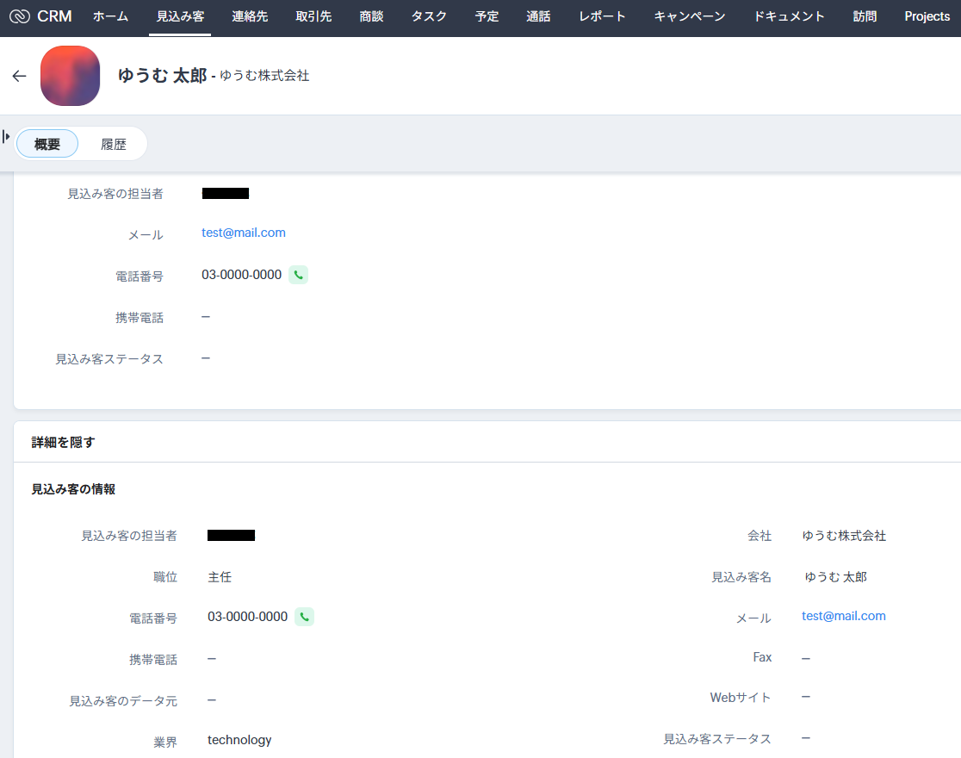Open the ホーム menu

tap(110, 16)
